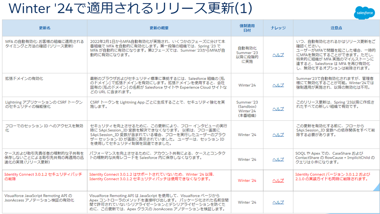Select the slide title Winter '24で適用されるリリース更新(1)
The image size is (380, 214).
130,8
